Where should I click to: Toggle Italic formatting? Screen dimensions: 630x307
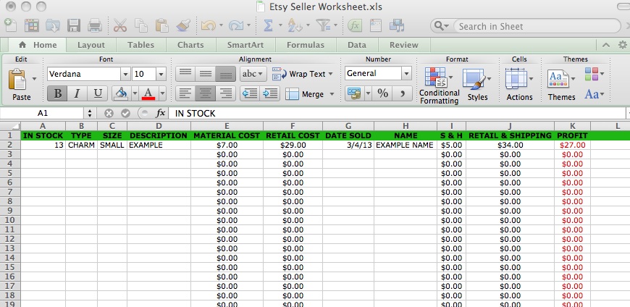(x=77, y=93)
